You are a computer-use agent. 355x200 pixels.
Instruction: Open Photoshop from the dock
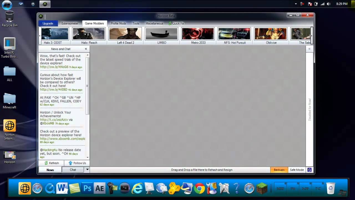[x=87, y=189]
